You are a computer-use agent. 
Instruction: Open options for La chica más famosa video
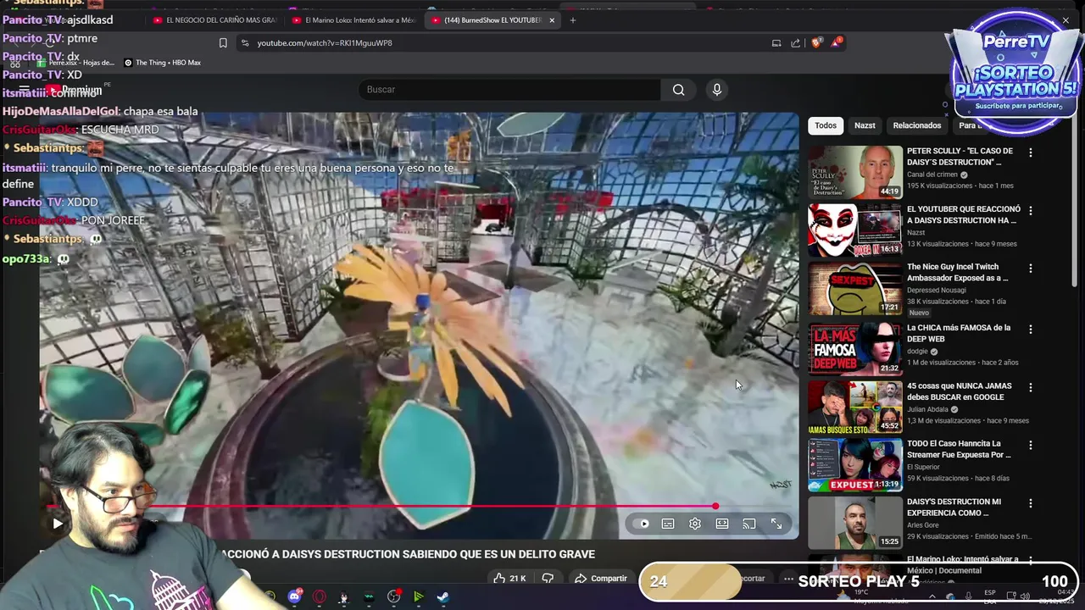point(1031,329)
